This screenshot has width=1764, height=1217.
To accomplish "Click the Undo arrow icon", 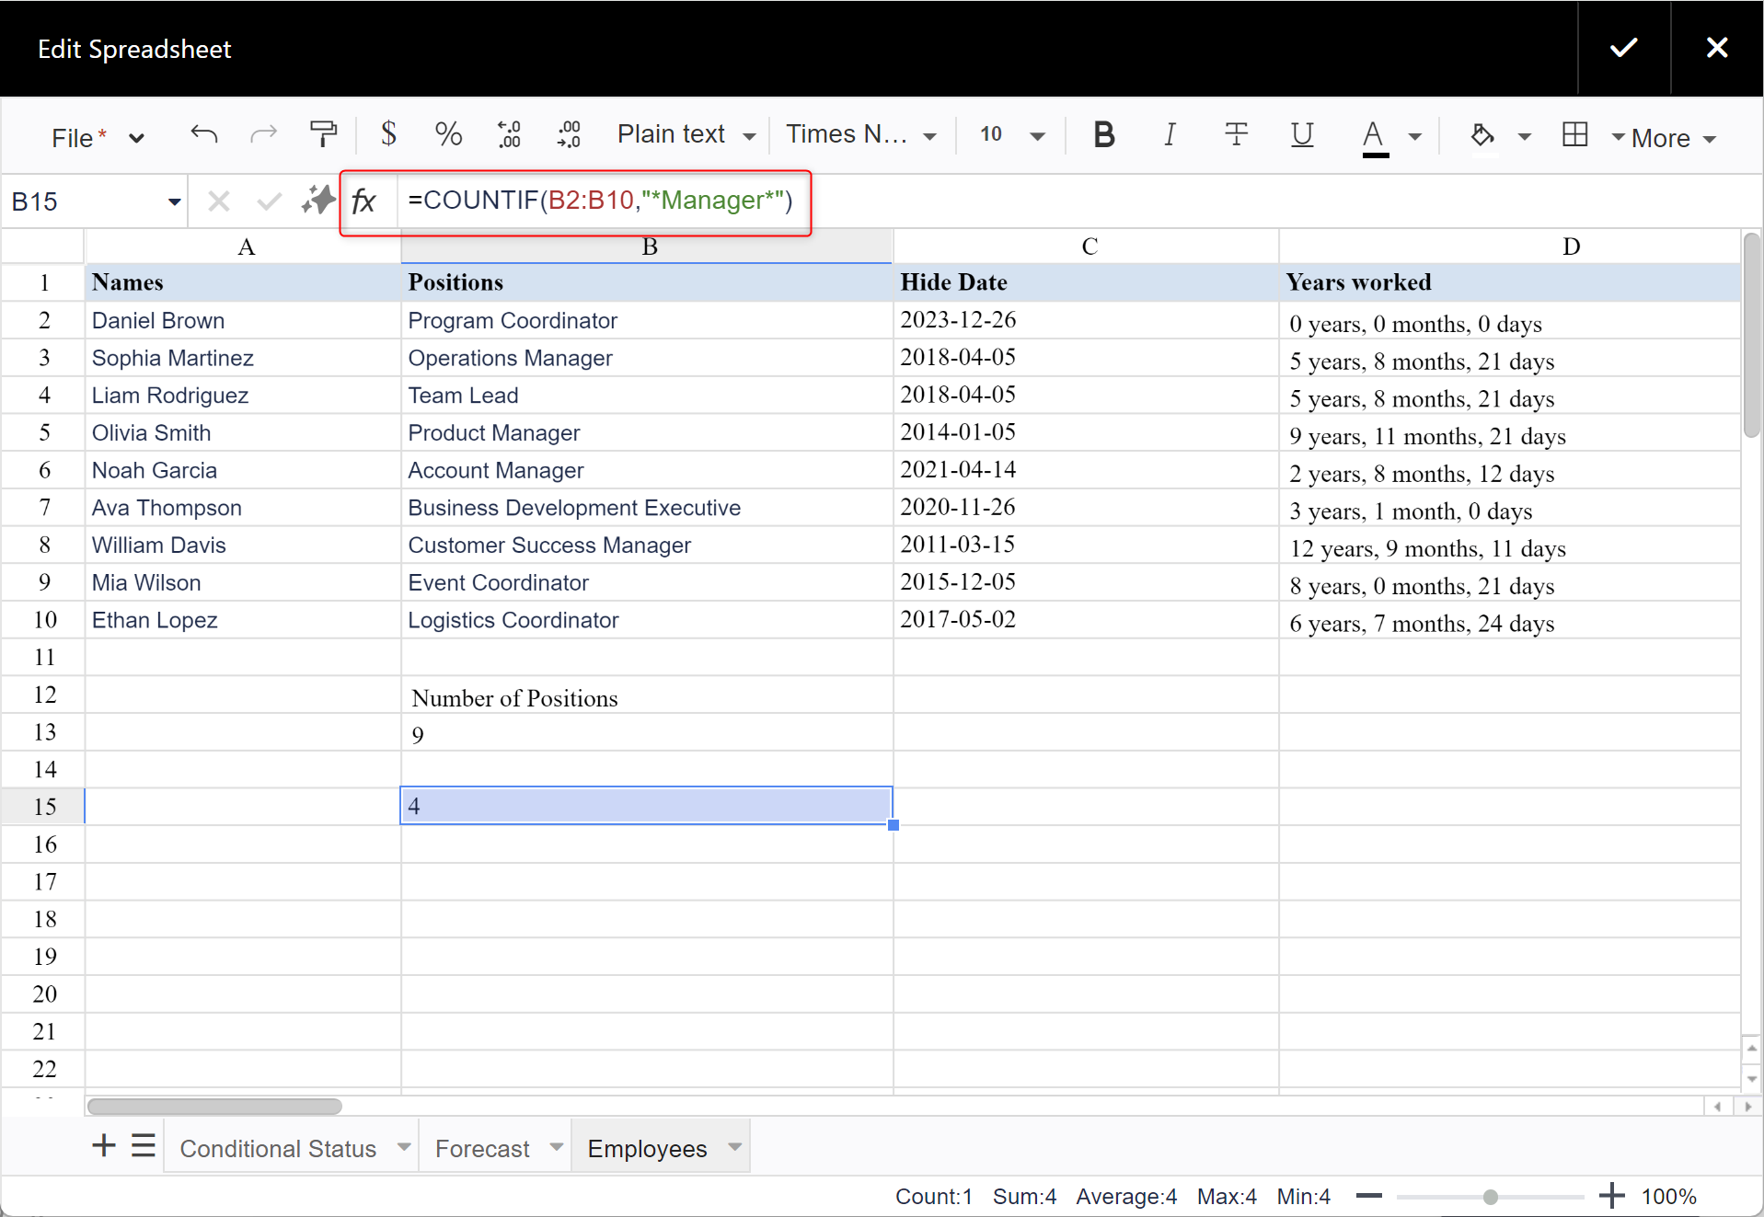I will tap(203, 135).
